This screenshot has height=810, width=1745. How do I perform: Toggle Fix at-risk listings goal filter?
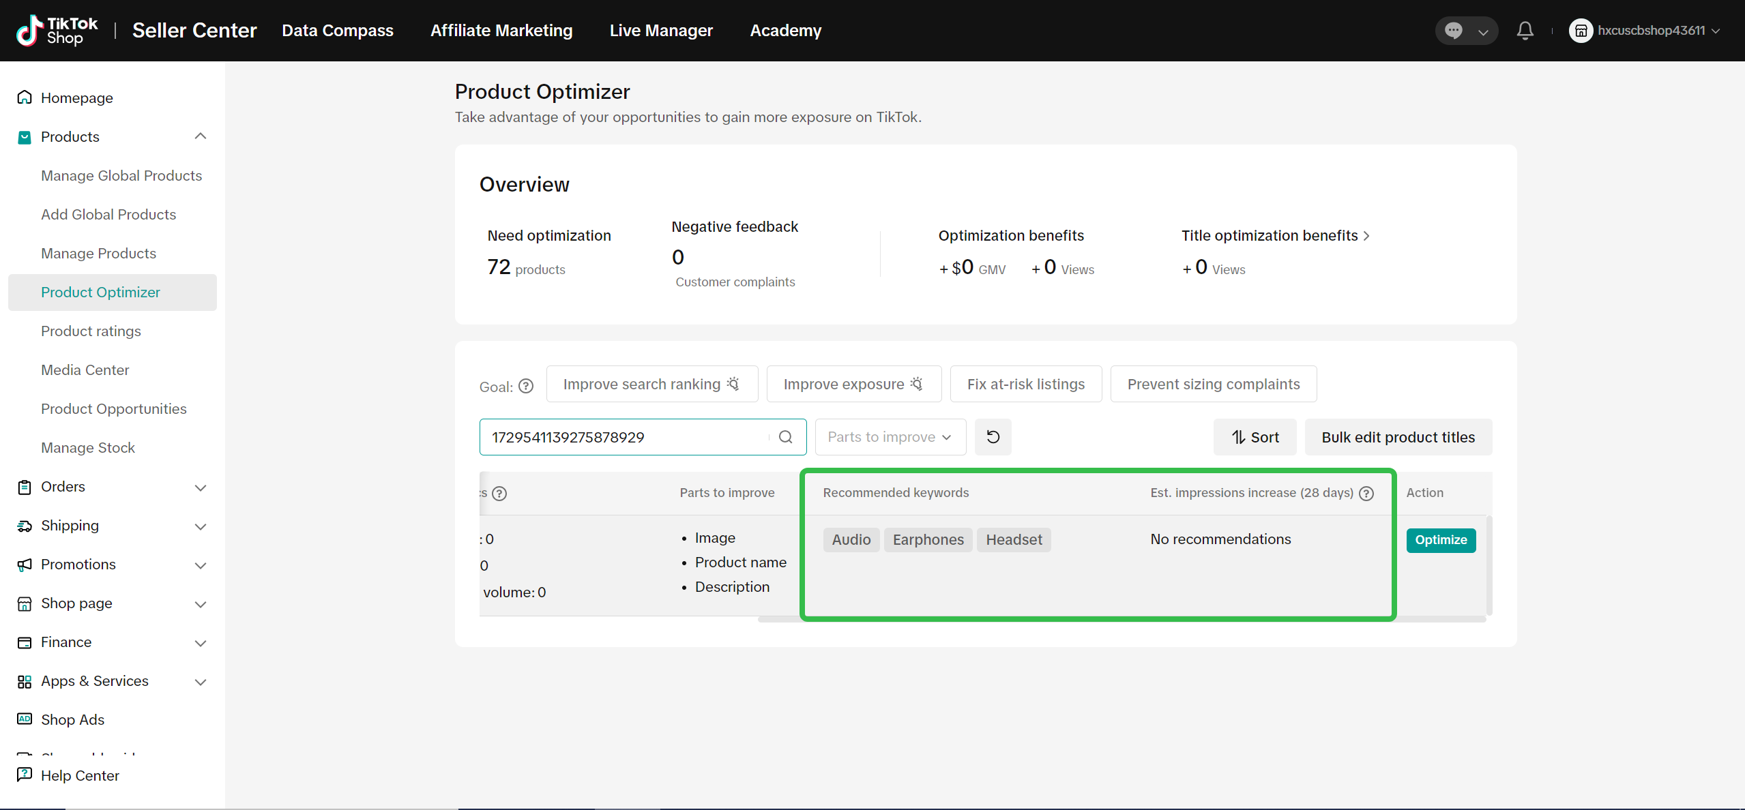(x=1025, y=384)
